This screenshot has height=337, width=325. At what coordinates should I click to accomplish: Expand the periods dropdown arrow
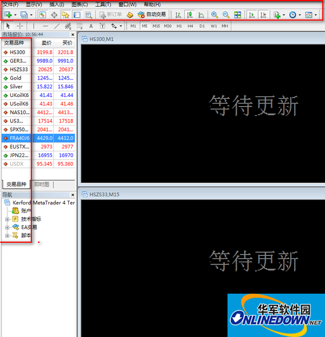(x=300, y=15)
